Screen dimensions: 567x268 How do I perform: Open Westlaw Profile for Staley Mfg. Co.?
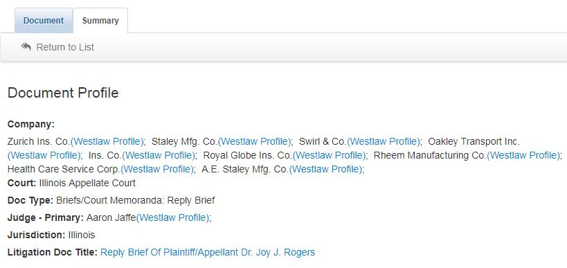255,141
